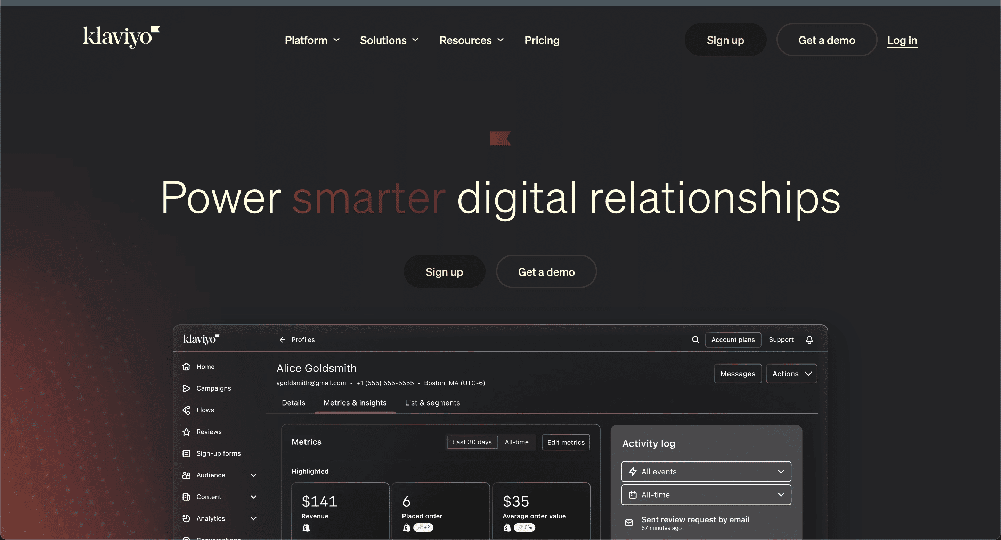1001x540 pixels.
Task: Click Sign up in the header
Action: pyautogui.click(x=725, y=40)
